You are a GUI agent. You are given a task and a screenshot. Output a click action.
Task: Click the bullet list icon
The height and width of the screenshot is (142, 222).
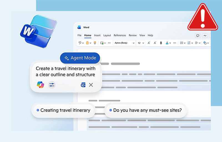(181, 43)
